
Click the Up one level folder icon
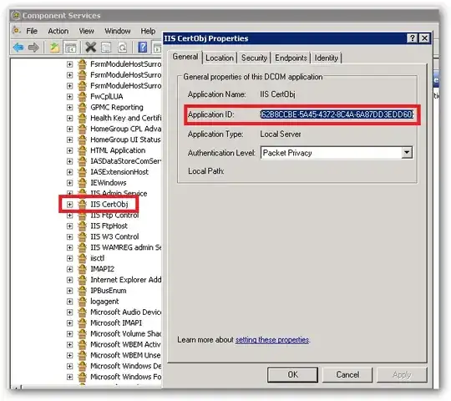54,47
